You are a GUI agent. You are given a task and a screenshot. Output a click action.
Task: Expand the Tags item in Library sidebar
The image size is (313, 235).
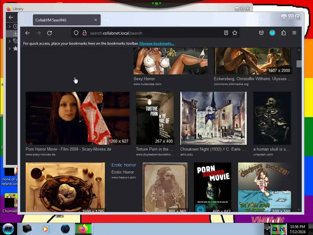[9, 41]
